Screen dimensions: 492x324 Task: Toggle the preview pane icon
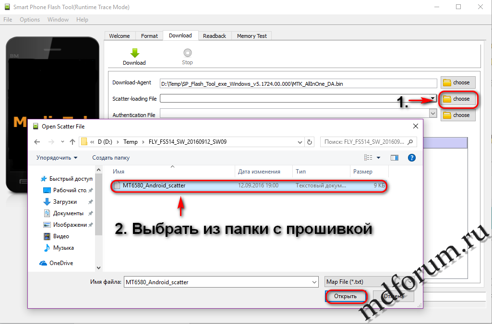395,158
